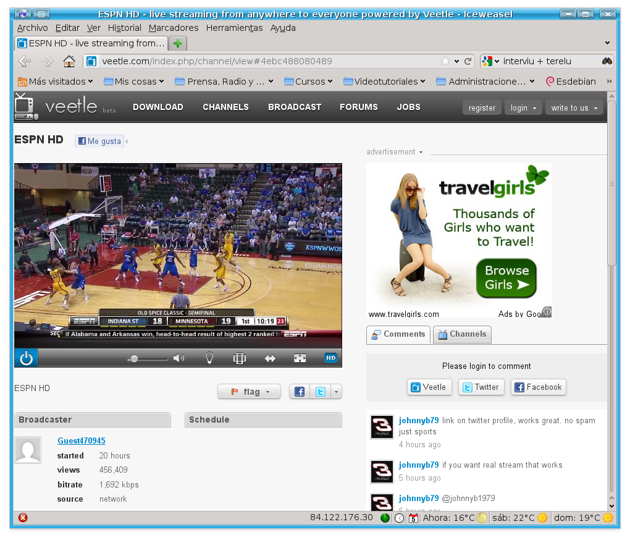Enable the bookmarks star for this page

click(x=444, y=61)
